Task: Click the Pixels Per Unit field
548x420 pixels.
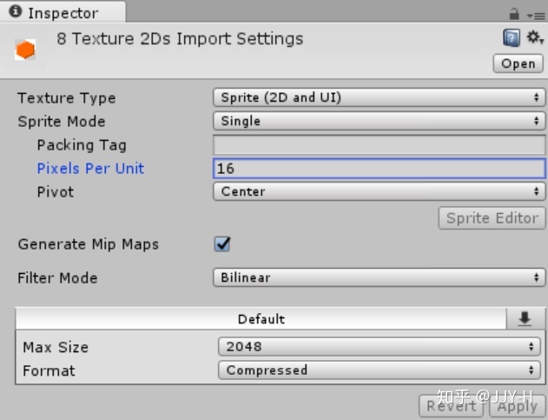Action: coord(379,169)
